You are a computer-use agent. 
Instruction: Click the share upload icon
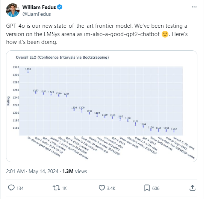tap(192, 188)
